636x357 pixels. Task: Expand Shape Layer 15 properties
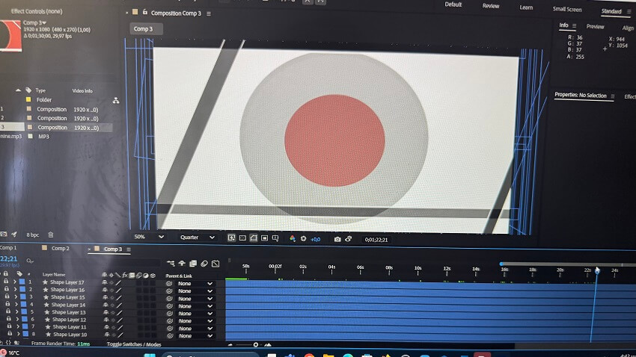coord(16,297)
